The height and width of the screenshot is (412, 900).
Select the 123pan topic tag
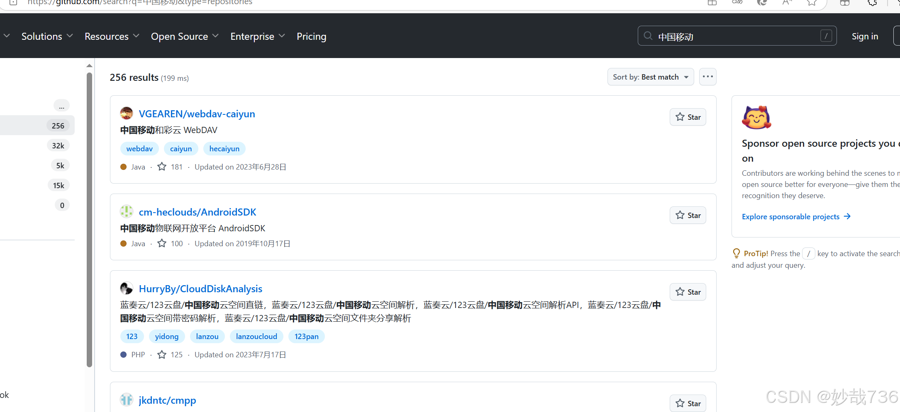click(x=307, y=336)
